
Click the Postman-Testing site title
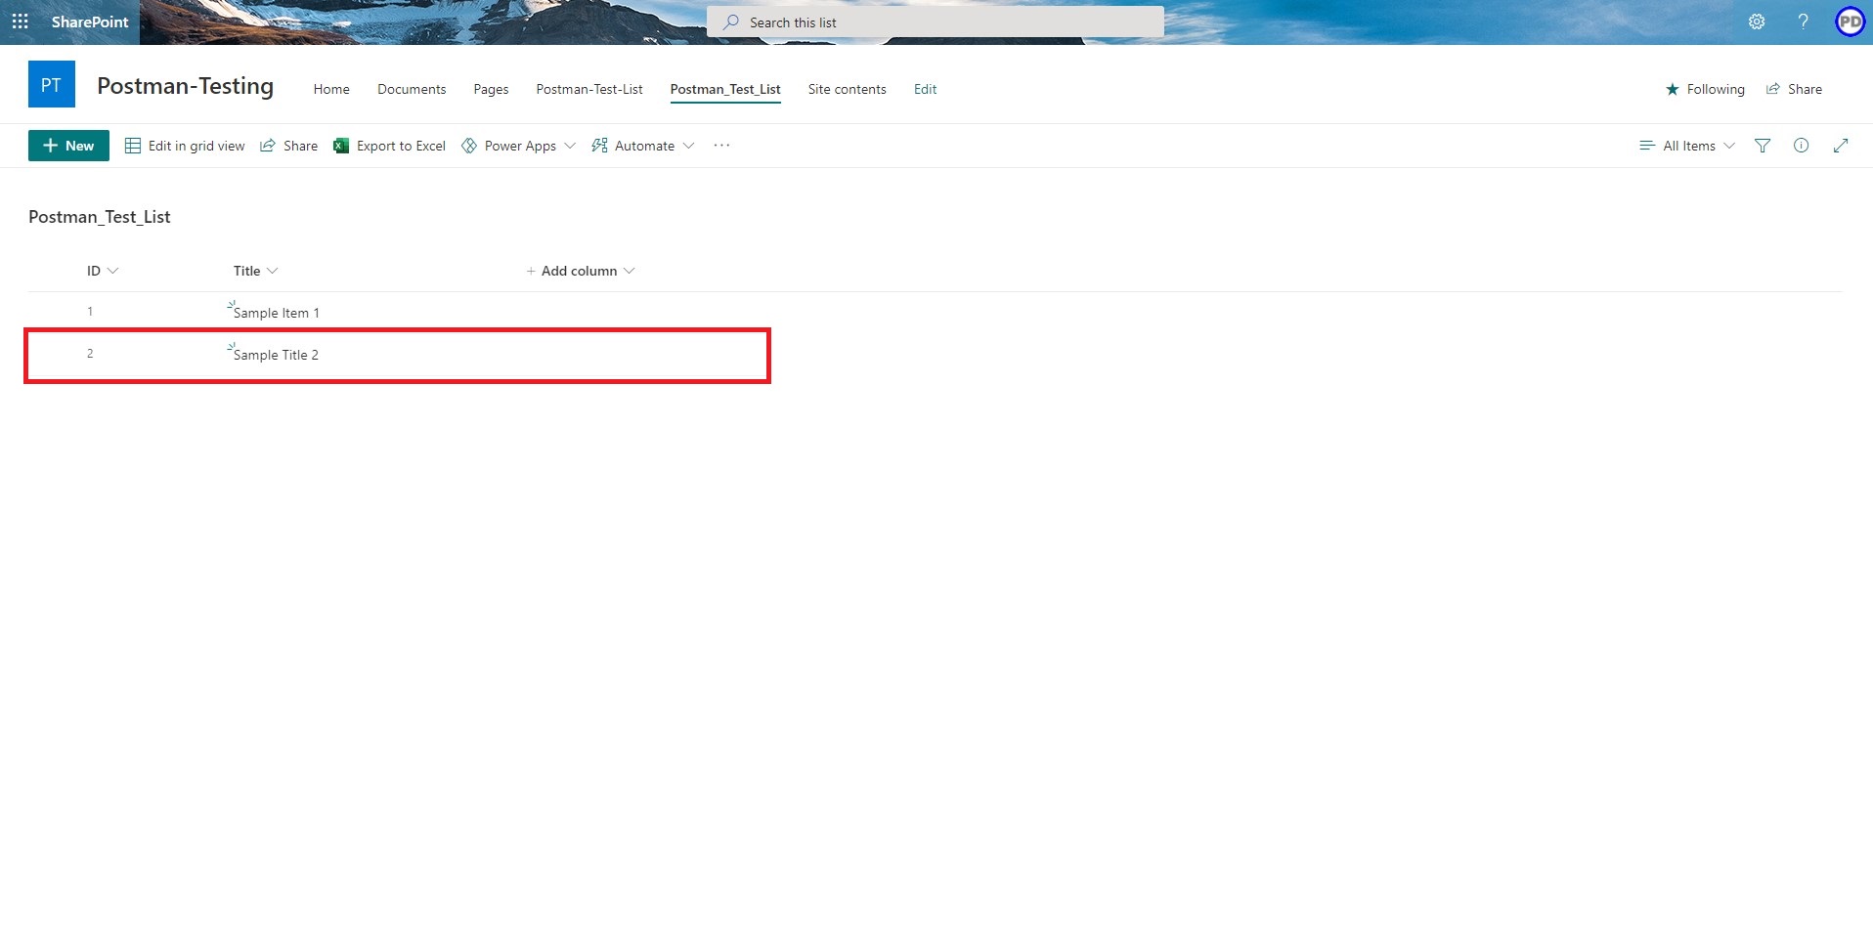(185, 86)
